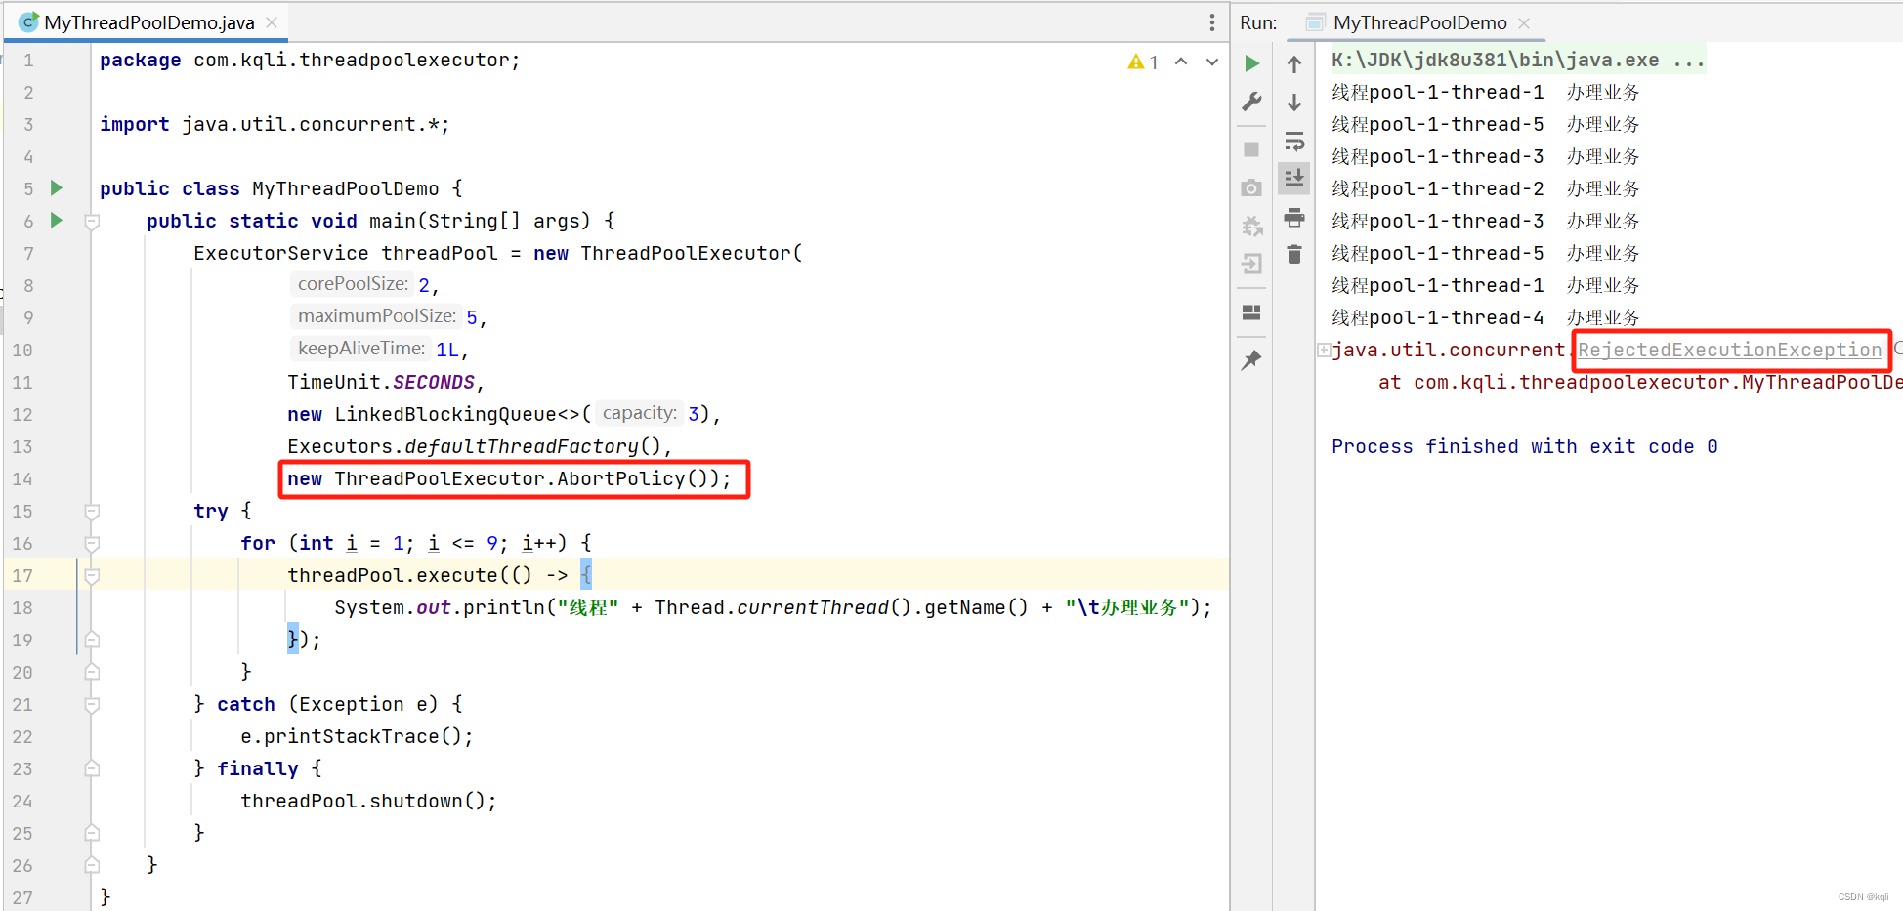Go to next highlighted problem arrow
Screen dimensions: 1903x911
tap(1212, 62)
